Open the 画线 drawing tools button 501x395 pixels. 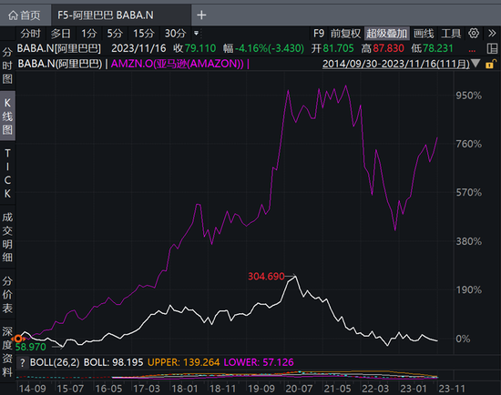pyautogui.click(x=424, y=33)
